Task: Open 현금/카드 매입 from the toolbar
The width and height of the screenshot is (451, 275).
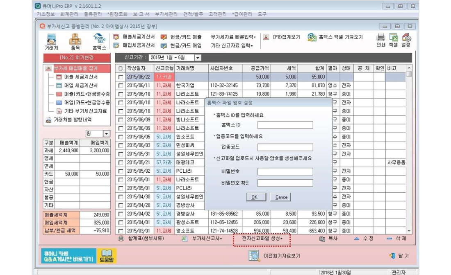Action: 181,45
